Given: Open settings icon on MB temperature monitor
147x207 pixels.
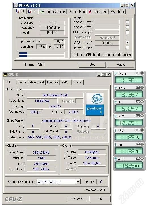Looking at the screenshot, I should click(138, 144).
